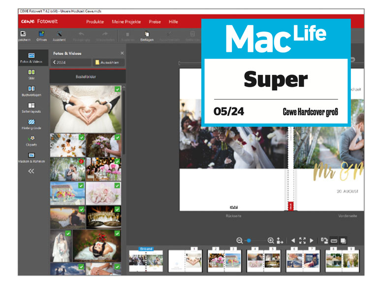Toggle checkmark on sunset couple photo
Image resolution: width=379 pixels, height=285 pixels.
point(82,210)
